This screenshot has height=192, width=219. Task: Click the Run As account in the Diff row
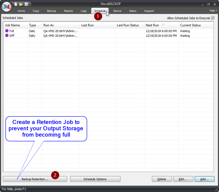click(x=60, y=36)
